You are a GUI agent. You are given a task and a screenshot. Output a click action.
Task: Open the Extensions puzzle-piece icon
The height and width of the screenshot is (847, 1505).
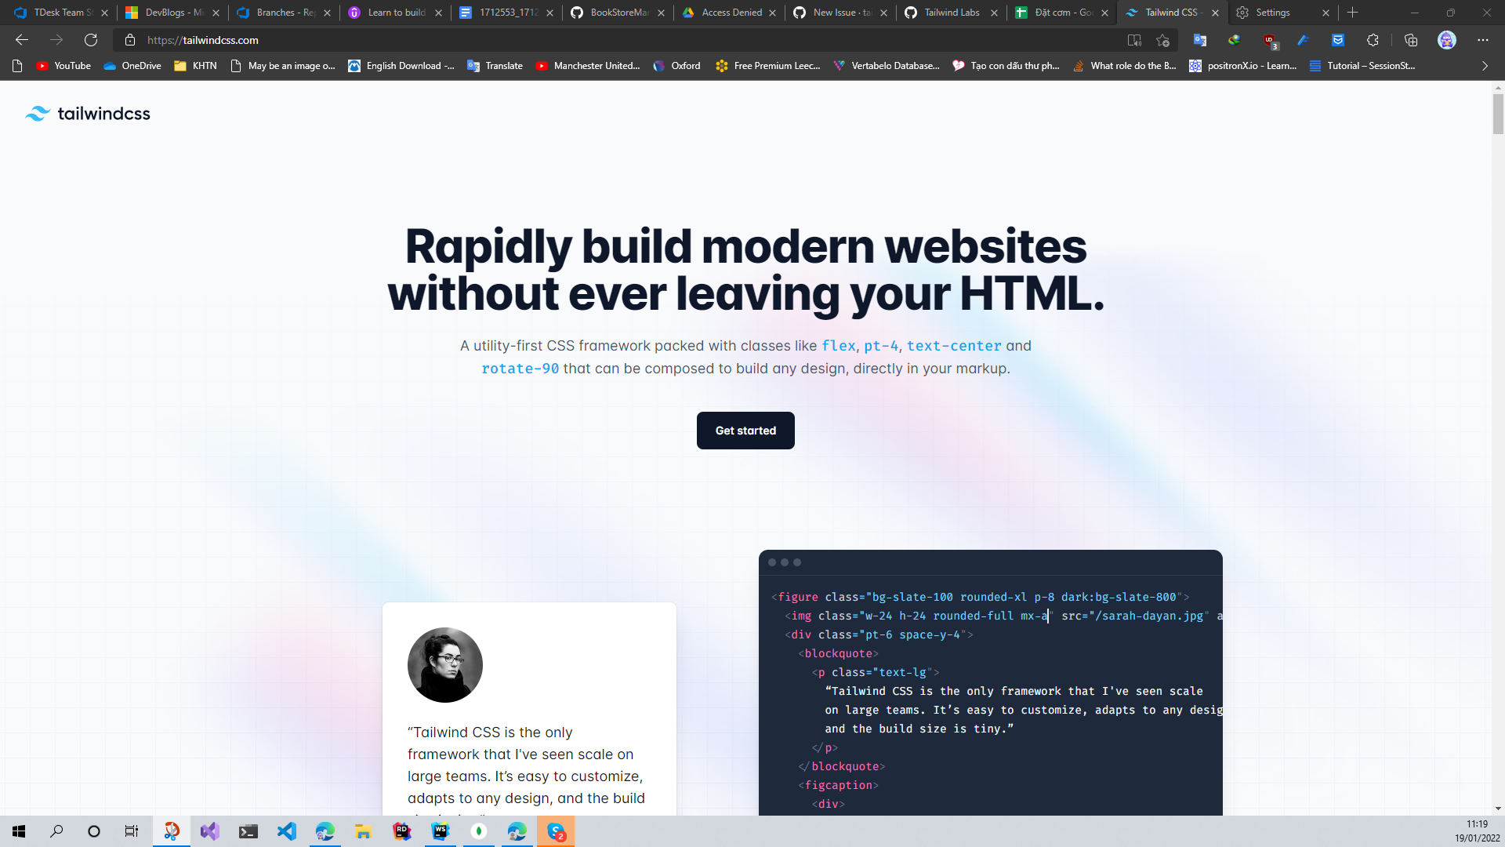tap(1373, 40)
